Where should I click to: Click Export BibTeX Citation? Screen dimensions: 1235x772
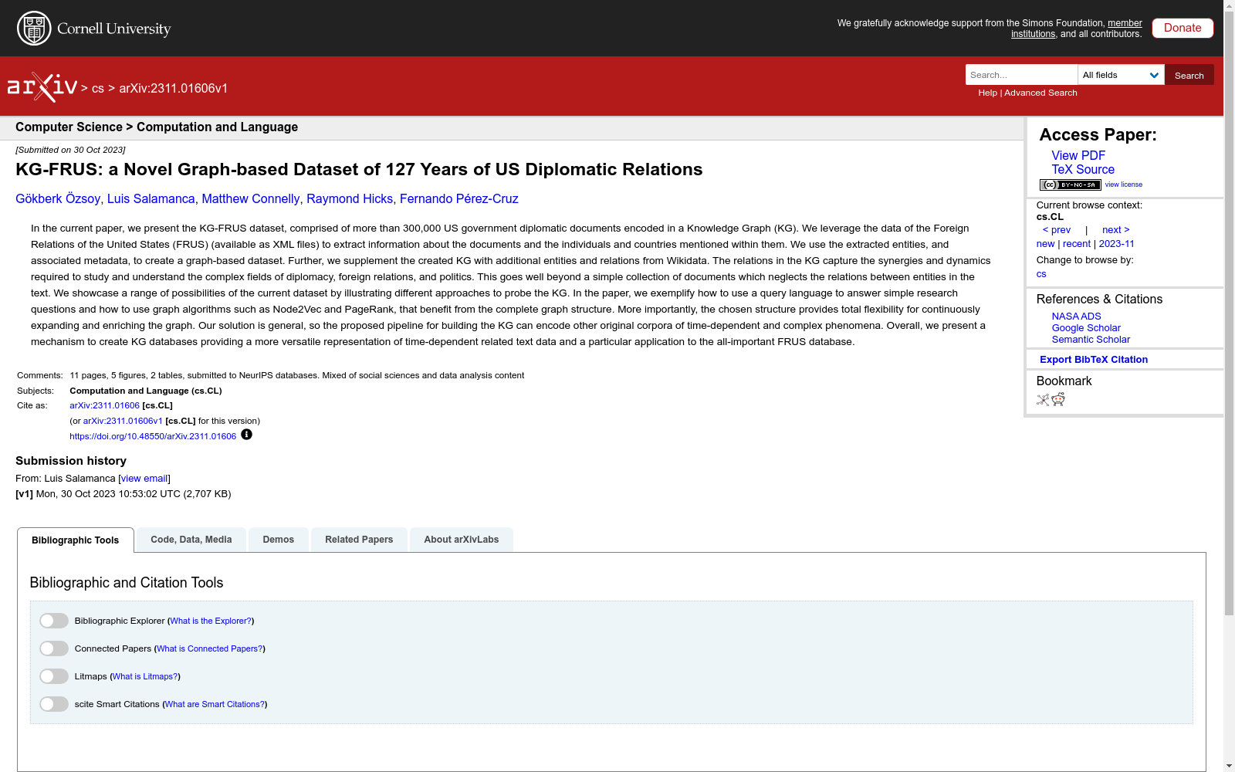(x=1093, y=360)
